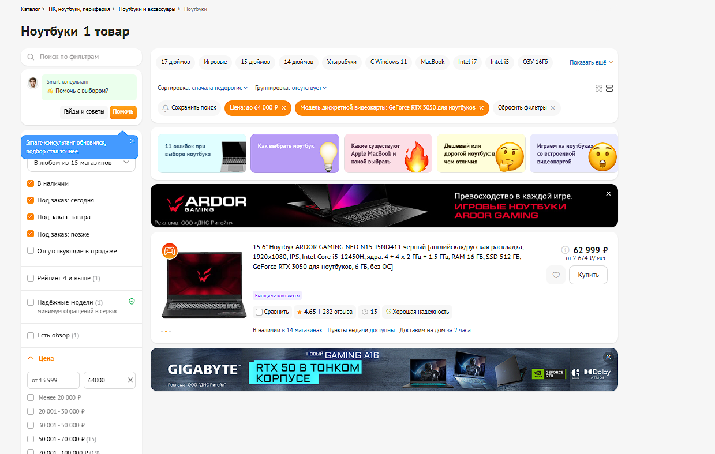Switch to list view layout icon
715x454 pixels.
[609, 88]
